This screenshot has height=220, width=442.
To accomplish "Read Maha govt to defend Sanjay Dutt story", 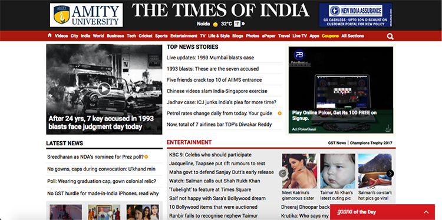I will coord(221,172).
